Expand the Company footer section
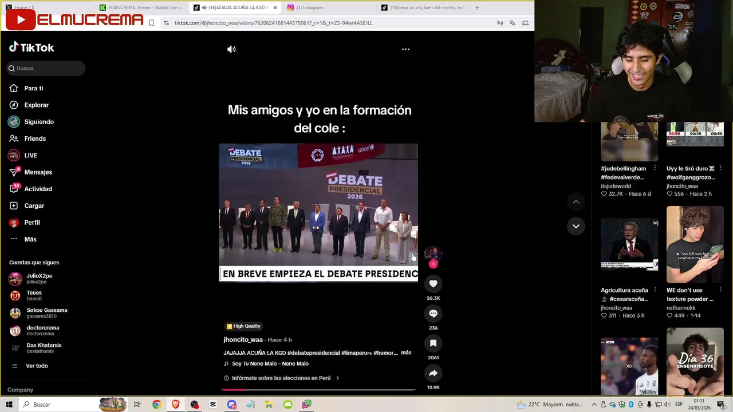Screen dimensions: 733x412 (21, 390)
